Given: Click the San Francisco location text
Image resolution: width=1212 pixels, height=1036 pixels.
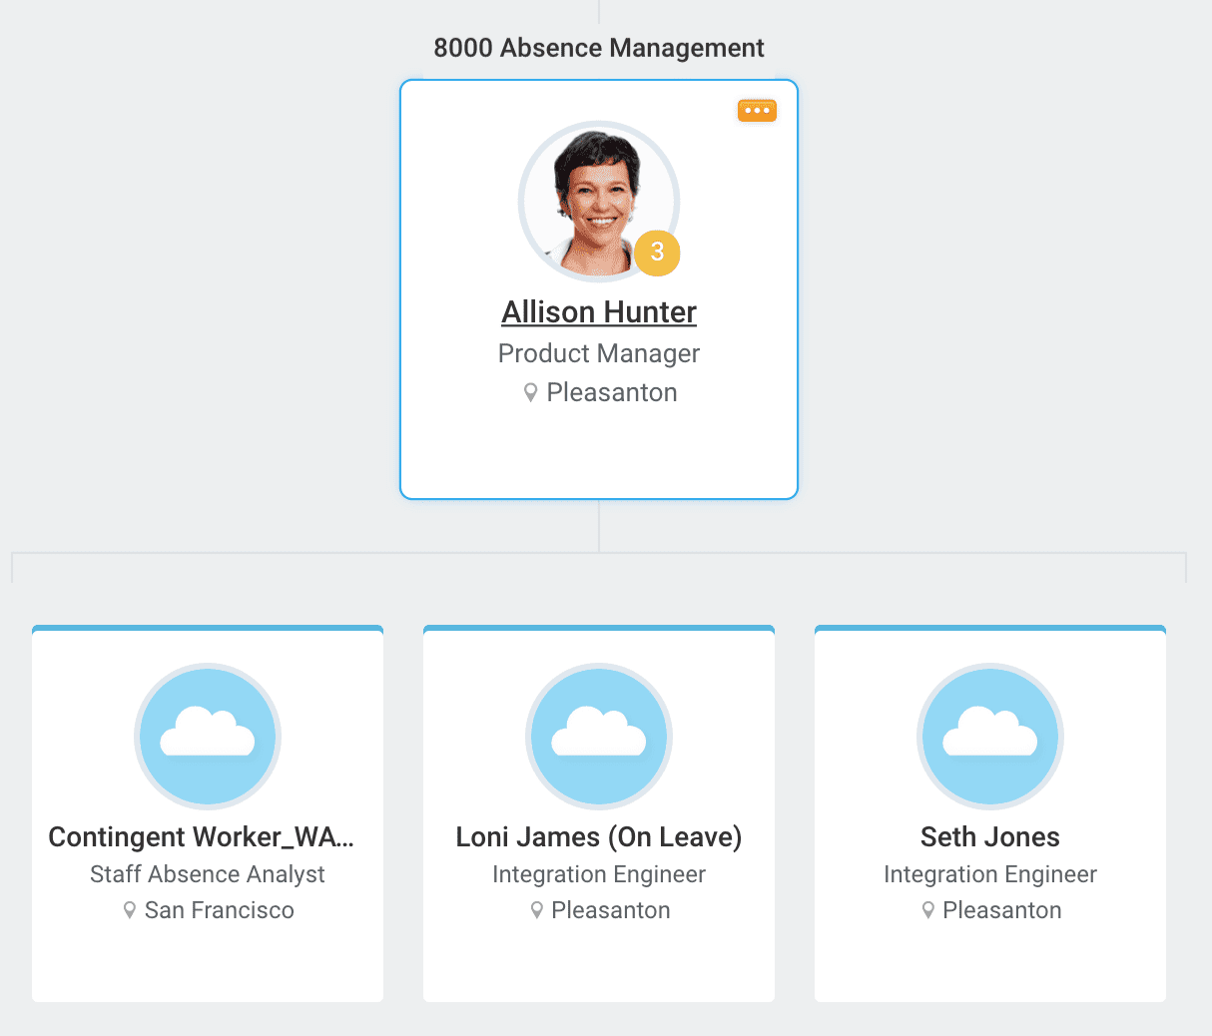Looking at the screenshot, I should [220, 910].
